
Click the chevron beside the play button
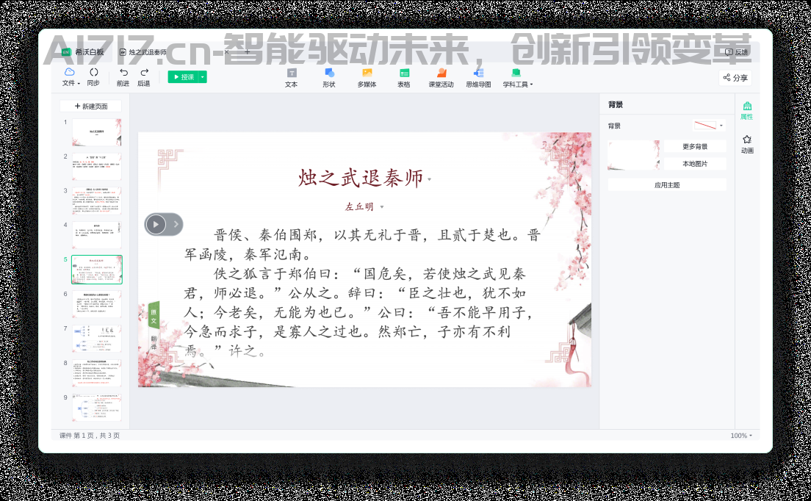(176, 224)
